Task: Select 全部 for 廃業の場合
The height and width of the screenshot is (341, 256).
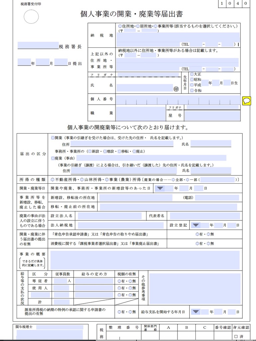Action: click(173, 180)
